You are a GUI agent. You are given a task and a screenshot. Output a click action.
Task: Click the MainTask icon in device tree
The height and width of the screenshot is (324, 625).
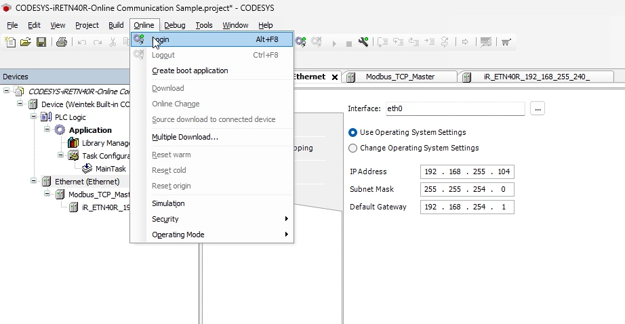point(87,169)
